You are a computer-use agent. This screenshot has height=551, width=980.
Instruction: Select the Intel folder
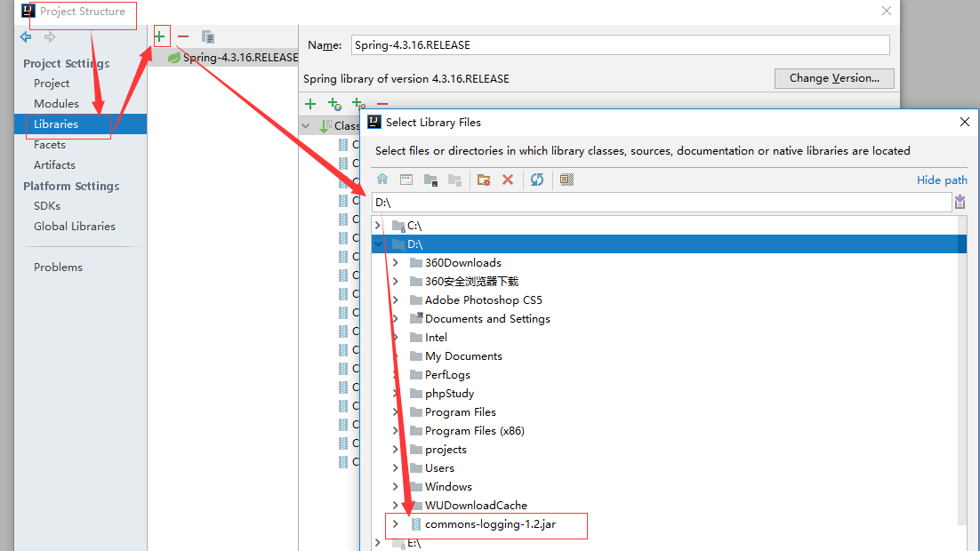(436, 338)
